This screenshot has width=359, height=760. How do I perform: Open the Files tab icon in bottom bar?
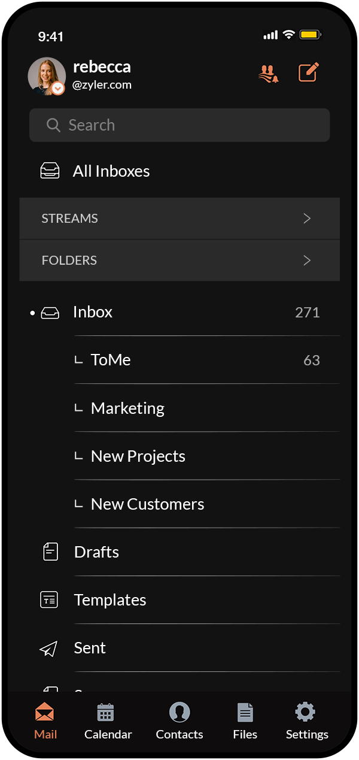point(245,712)
